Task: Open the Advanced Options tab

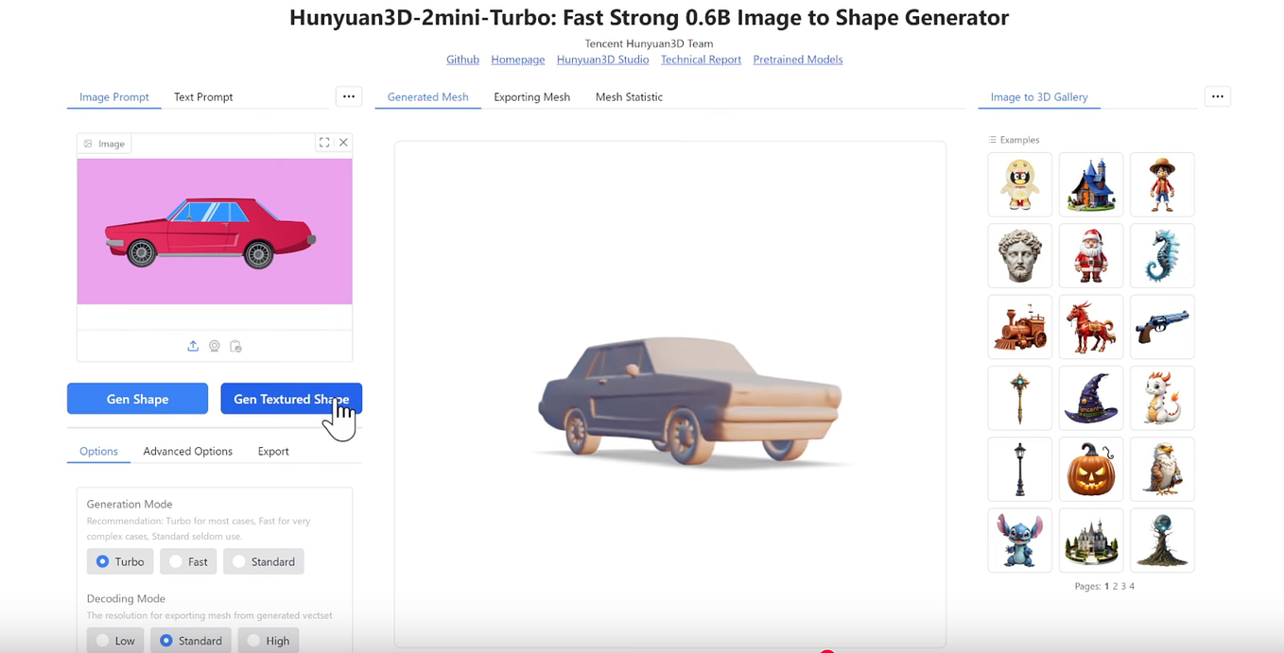Action: click(x=187, y=451)
